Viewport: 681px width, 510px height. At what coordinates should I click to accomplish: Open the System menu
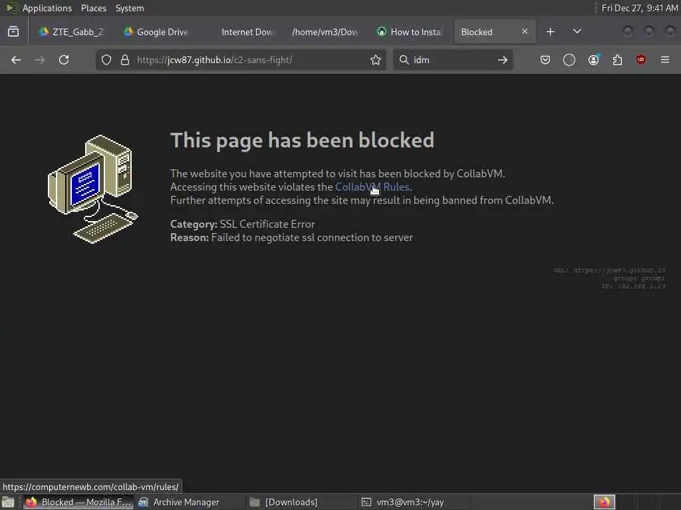tap(130, 8)
